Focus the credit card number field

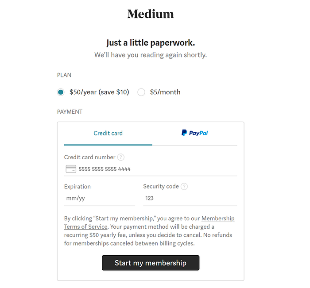coord(155,169)
